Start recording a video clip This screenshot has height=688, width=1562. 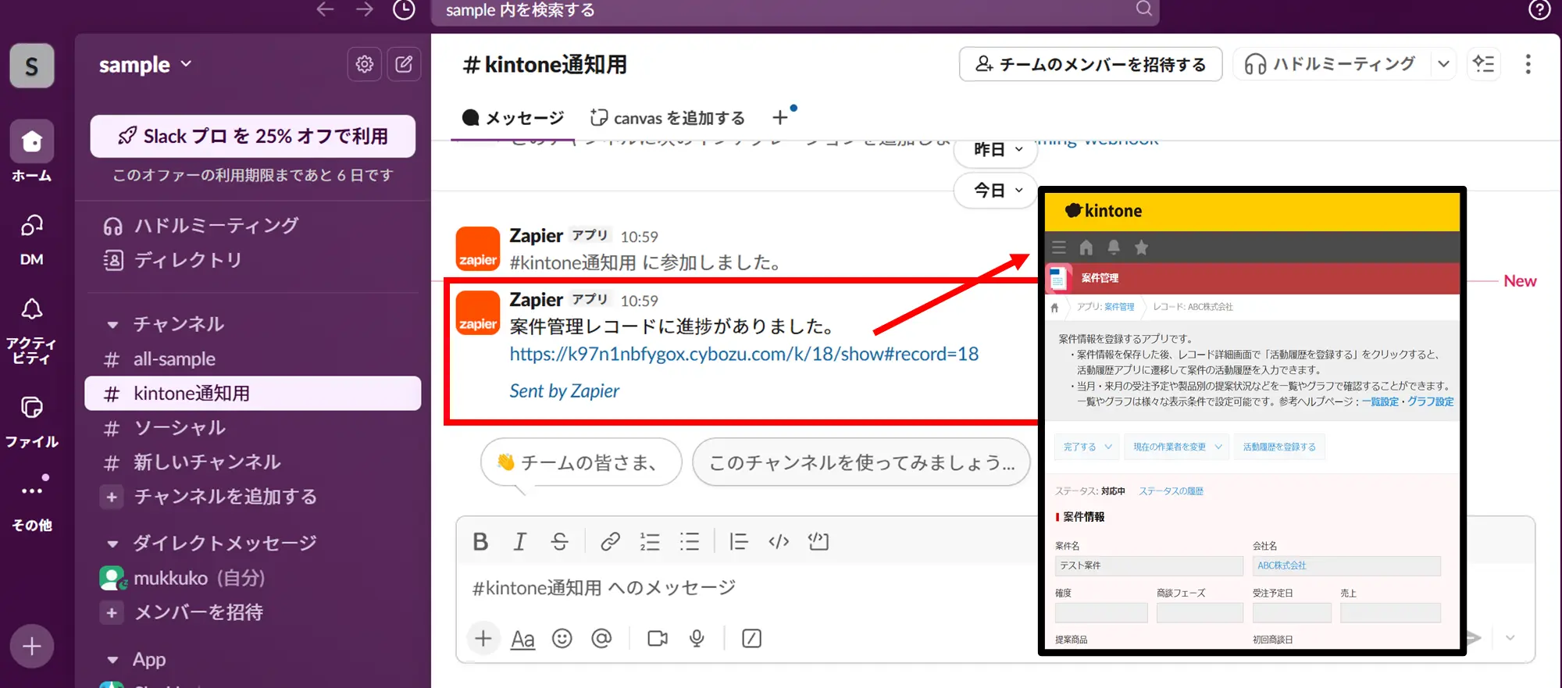click(x=658, y=639)
